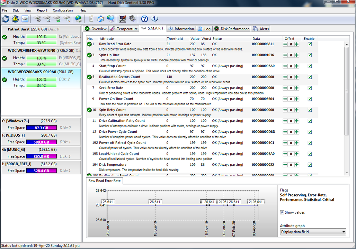Click green health check icon for WD40EFRX disk

point(5,58)
